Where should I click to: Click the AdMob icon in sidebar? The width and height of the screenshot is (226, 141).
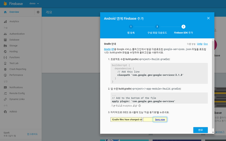click(x=5, y=112)
